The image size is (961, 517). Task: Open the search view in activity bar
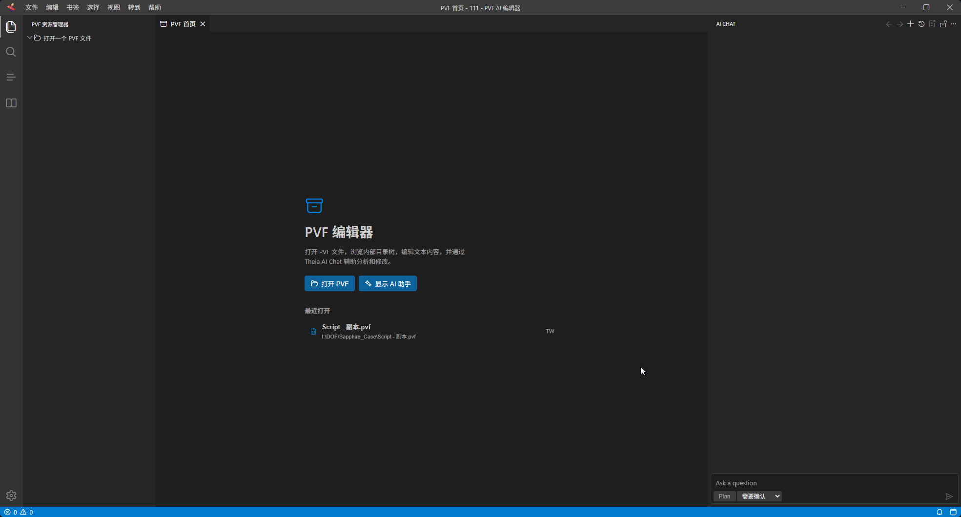pyautogui.click(x=11, y=52)
